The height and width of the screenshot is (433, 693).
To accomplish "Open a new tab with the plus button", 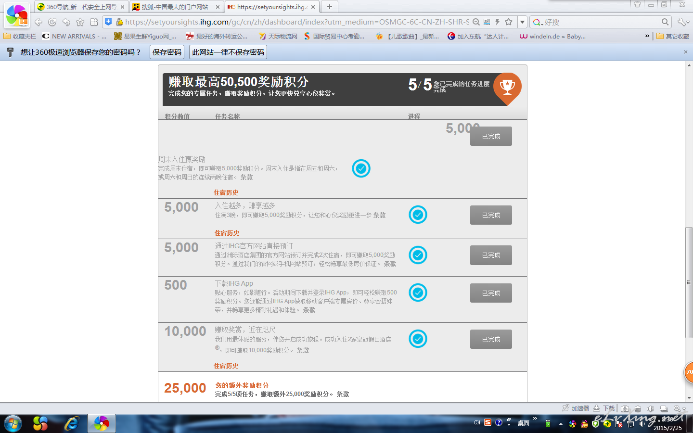I will [330, 7].
